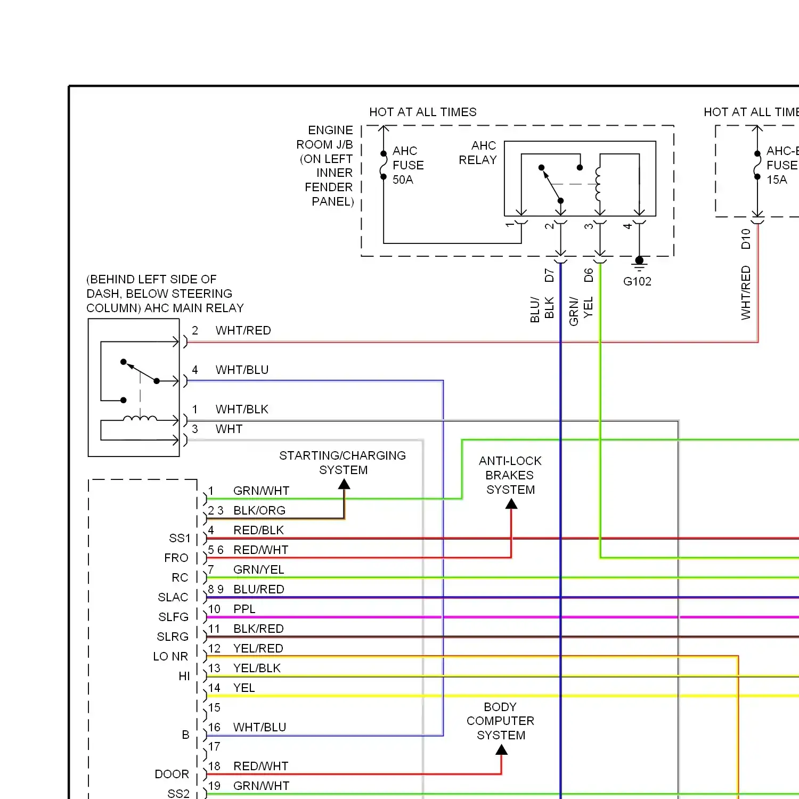Select 'HOT AT ALL TIMES' above AHC fuse 50A
Viewport: 799px width, 799px height.
point(423,112)
